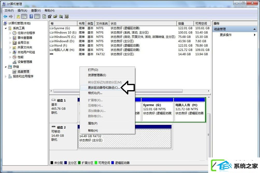Click the open folder toolbar icon
260x173 pixels.
(x=55, y=16)
